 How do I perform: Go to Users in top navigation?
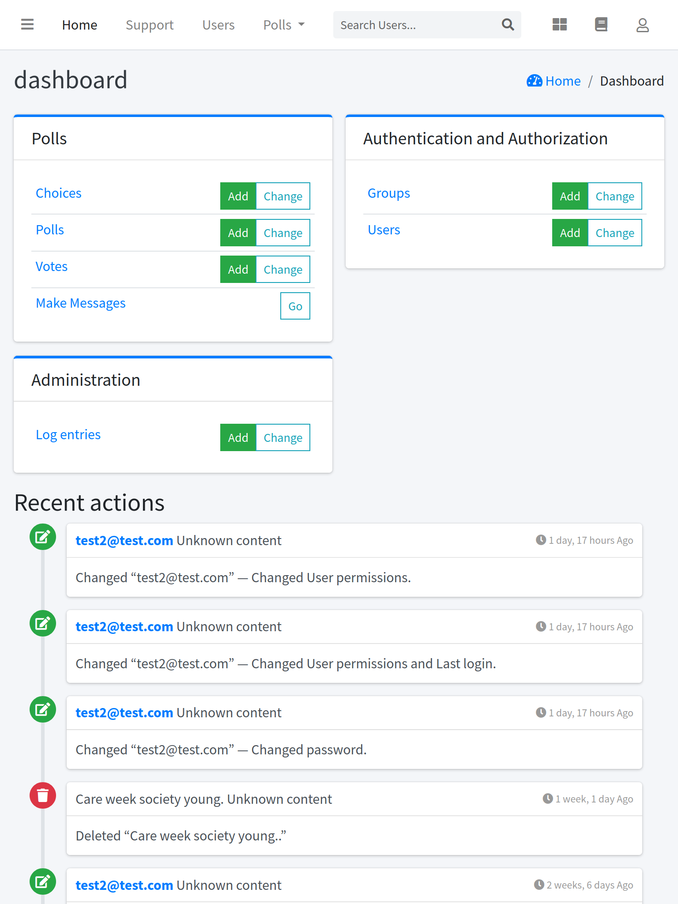tap(218, 25)
